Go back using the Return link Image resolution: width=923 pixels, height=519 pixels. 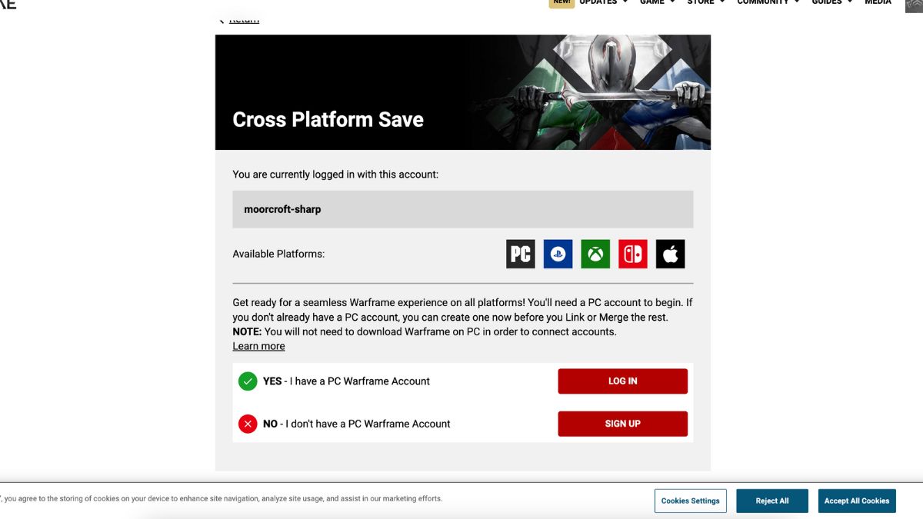(244, 19)
